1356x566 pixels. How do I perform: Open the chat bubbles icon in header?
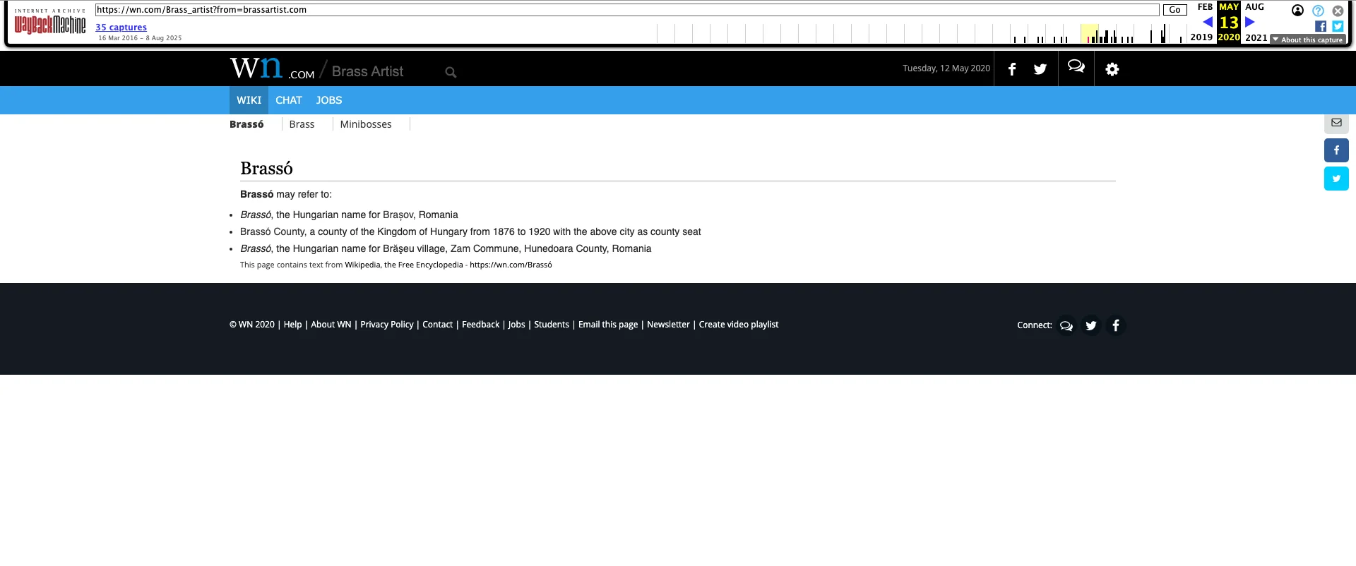pyautogui.click(x=1076, y=67)
